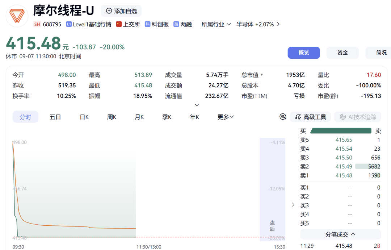The image size is (391, 250).
Task: Open the 总市值 dropdown triangle
Action: click(x=262, y=75)
